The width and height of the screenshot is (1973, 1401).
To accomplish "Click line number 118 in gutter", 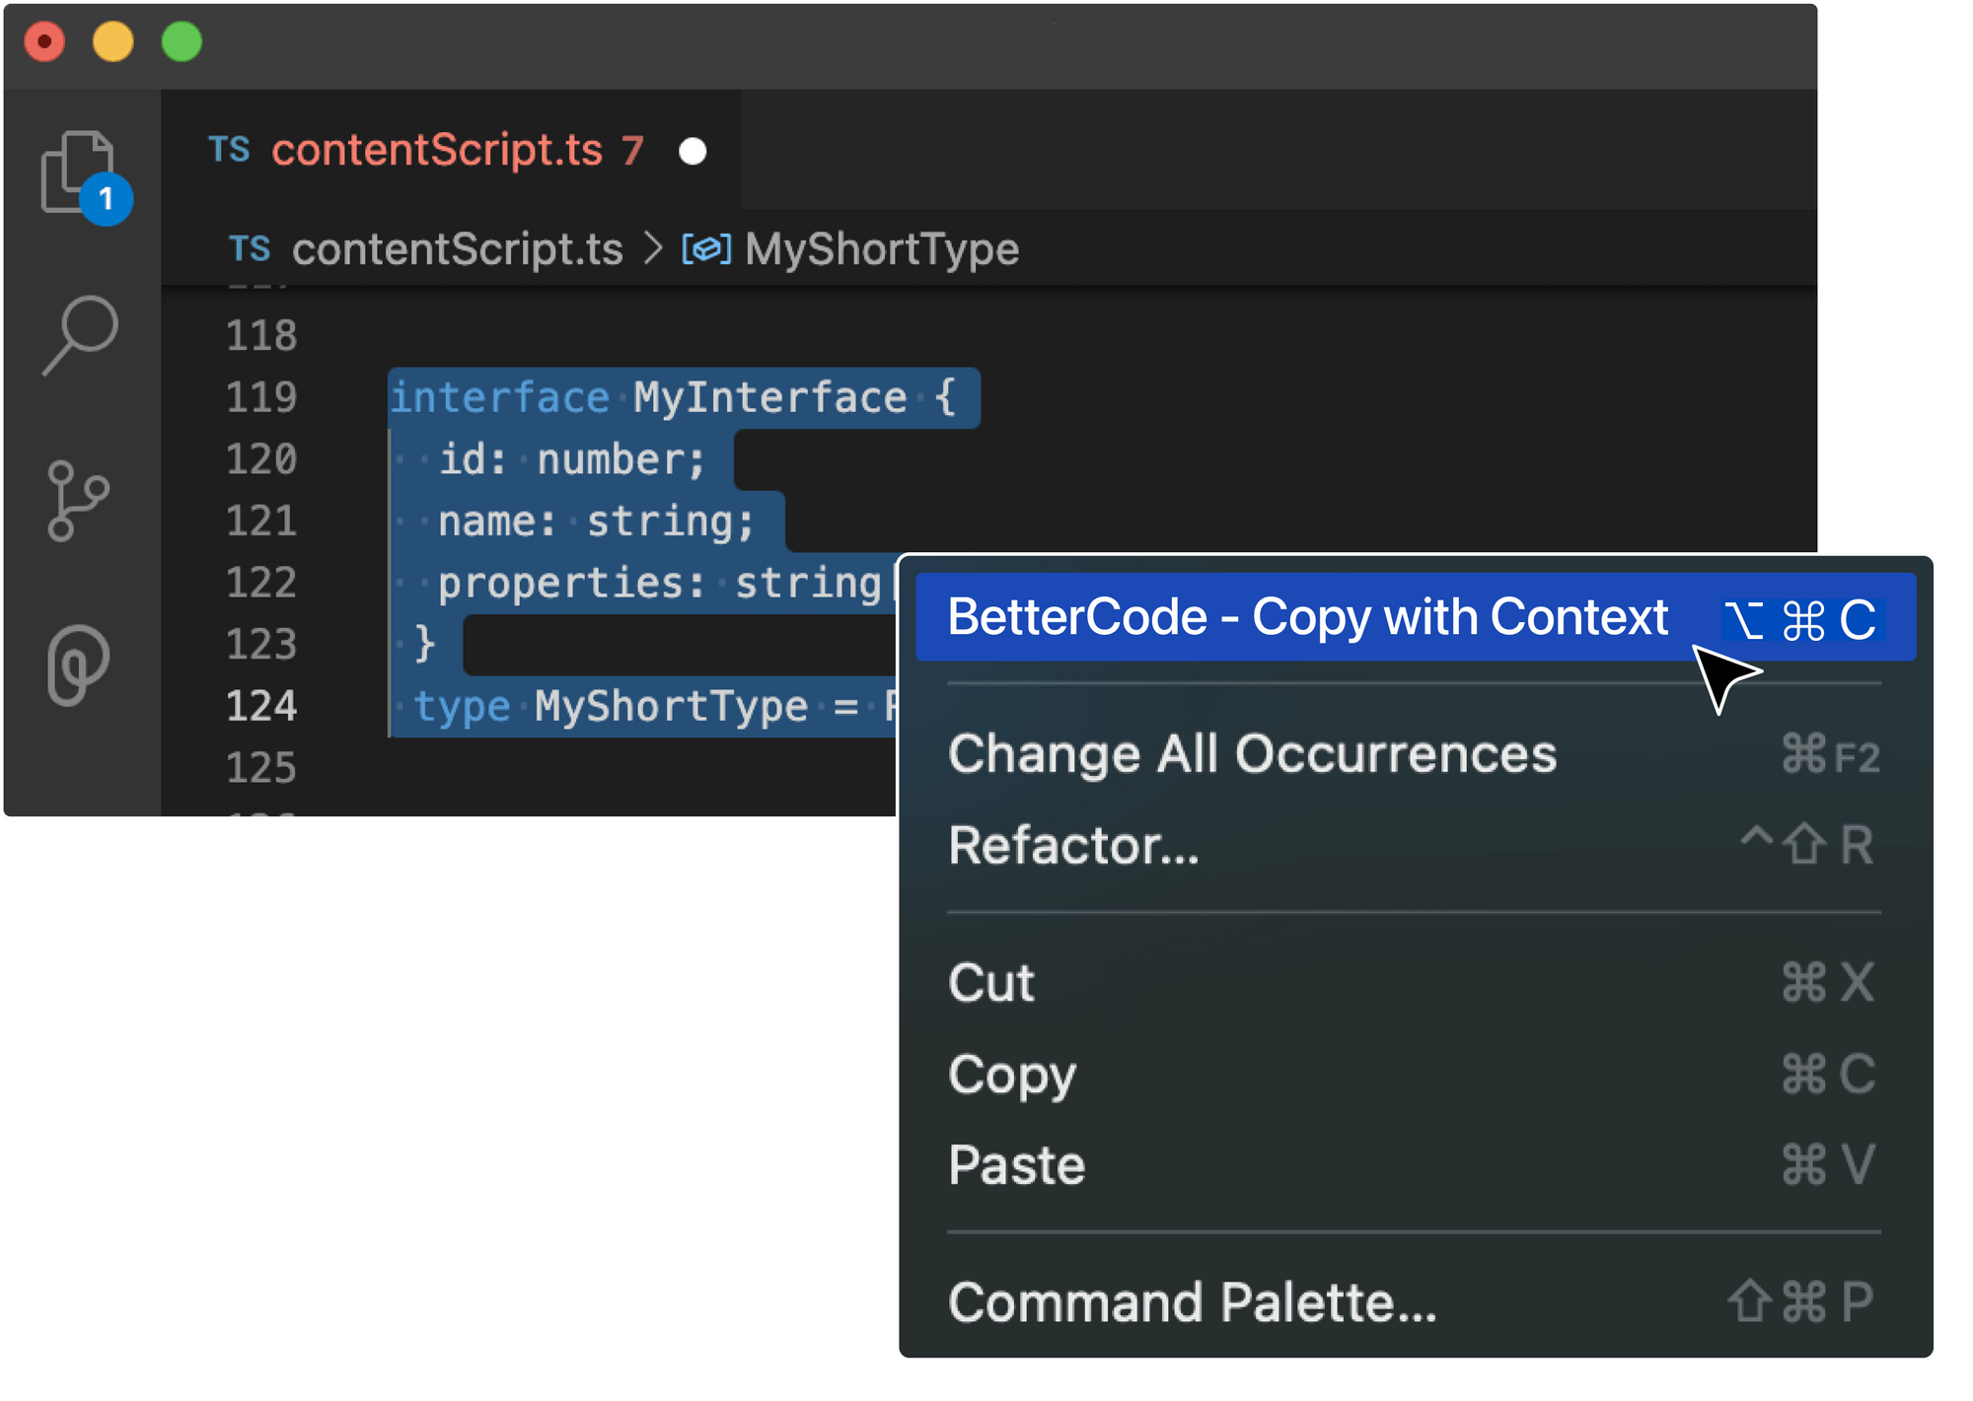I will (261, 335).
